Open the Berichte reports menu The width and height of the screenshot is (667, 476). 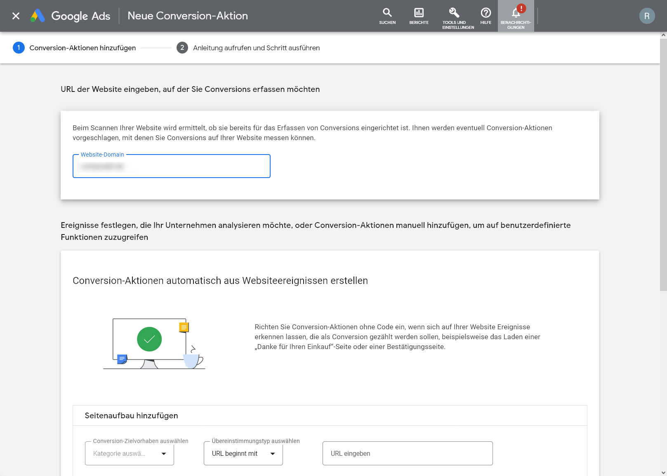(x=419, y=16)
